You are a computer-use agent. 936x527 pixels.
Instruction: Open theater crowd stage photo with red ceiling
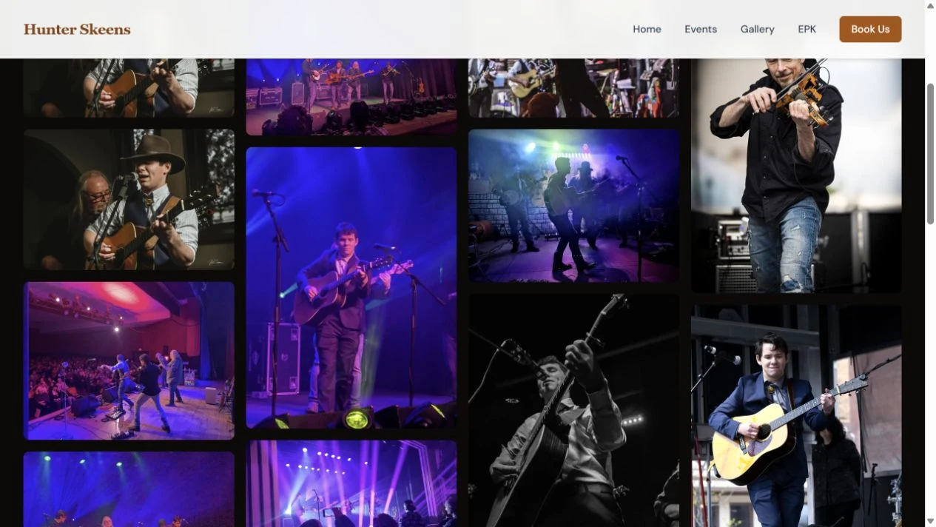coord(129,360)
